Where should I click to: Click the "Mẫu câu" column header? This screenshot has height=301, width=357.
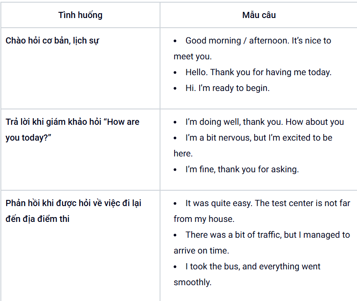[x=259, y=15]
